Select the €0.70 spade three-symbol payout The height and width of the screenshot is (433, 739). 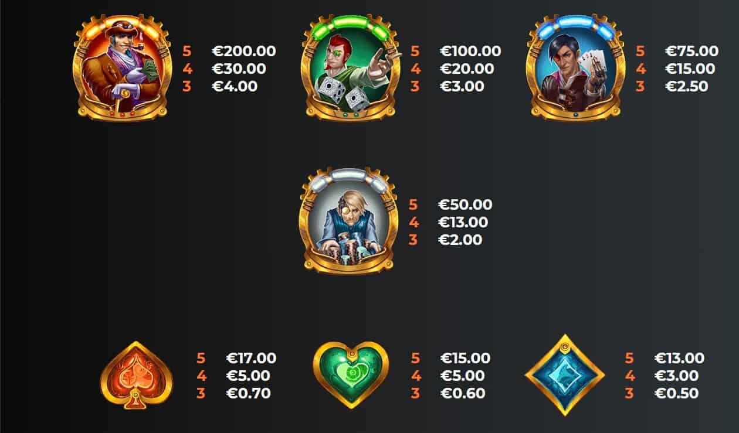pos(249,393)
